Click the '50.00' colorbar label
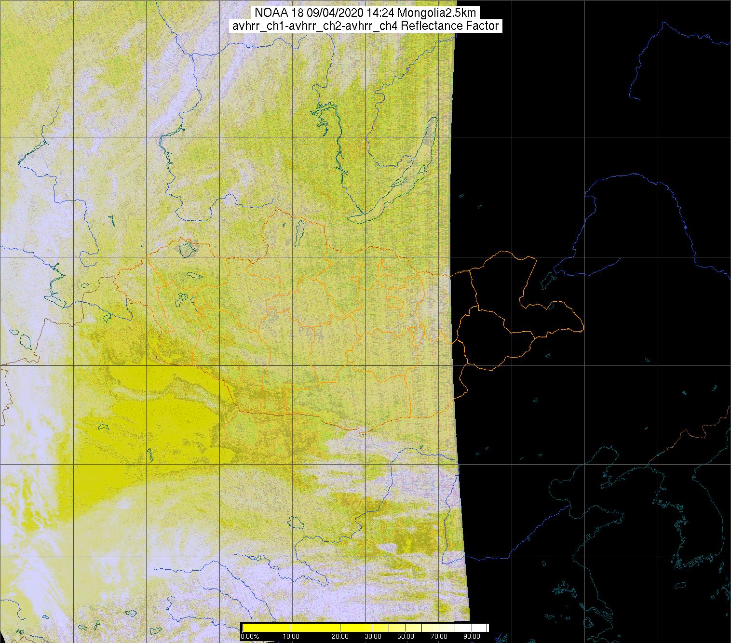This screenshot has width=731, height=643. (406, 636)
